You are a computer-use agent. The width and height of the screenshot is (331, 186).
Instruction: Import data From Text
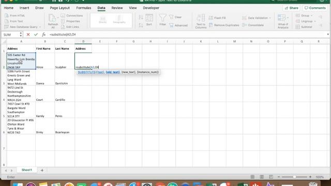[x=14, y=21]
